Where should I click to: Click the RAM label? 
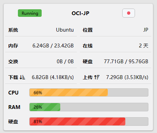pyautogui.click(x=14, y=107)
